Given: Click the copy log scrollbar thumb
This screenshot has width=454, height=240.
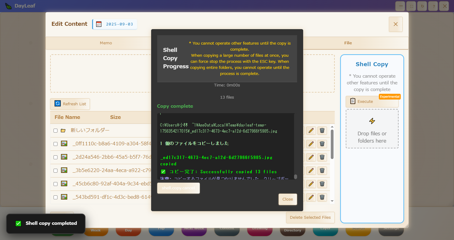Looking at the screenshot, I should coord(295,177).
